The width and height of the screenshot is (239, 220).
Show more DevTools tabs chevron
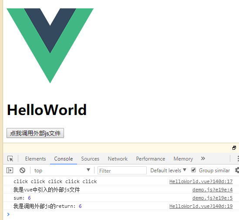pyautogui.click(x=203, y=159)
